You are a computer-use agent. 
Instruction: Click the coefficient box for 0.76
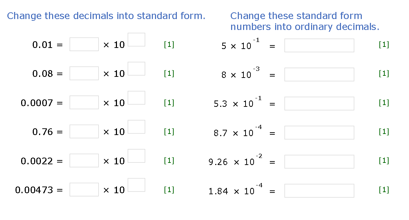point(84,131)
